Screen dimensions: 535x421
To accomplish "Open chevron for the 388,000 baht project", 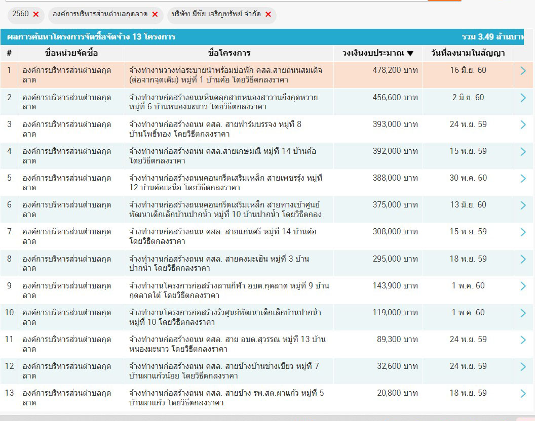I will tap(523, 178).
